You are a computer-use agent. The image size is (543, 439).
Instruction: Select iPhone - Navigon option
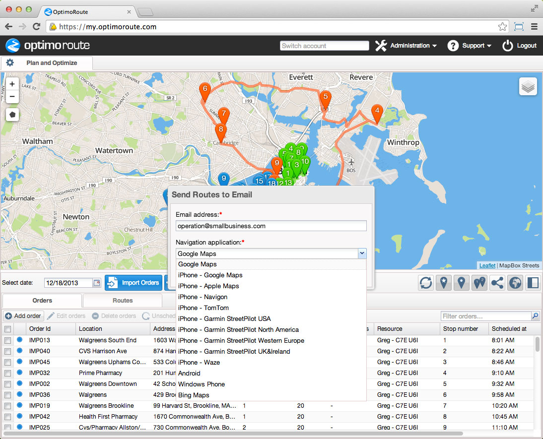(x=271, y=297)
